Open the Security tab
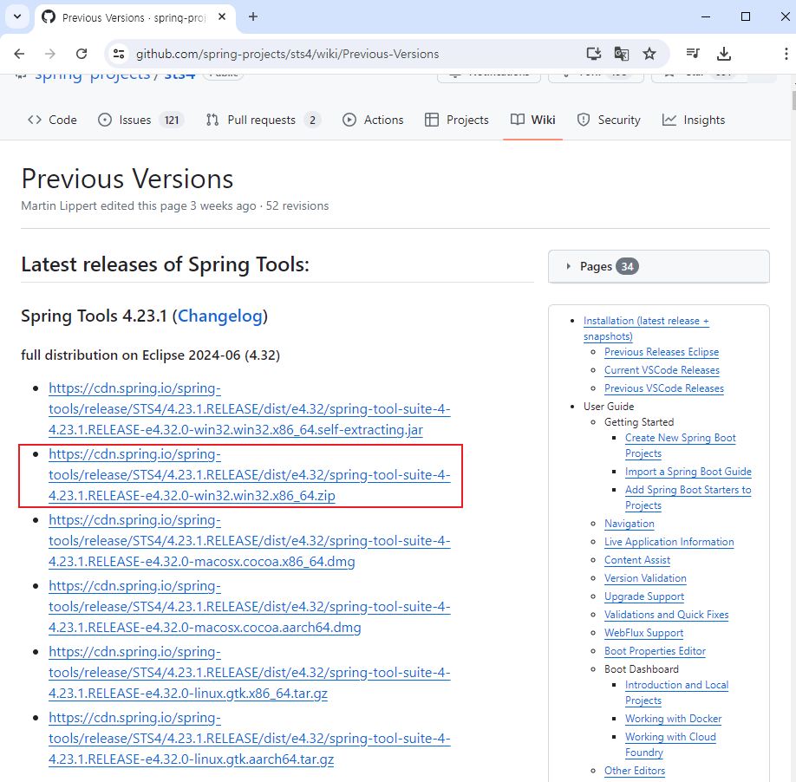796x782 pixels. coord(609,120)
